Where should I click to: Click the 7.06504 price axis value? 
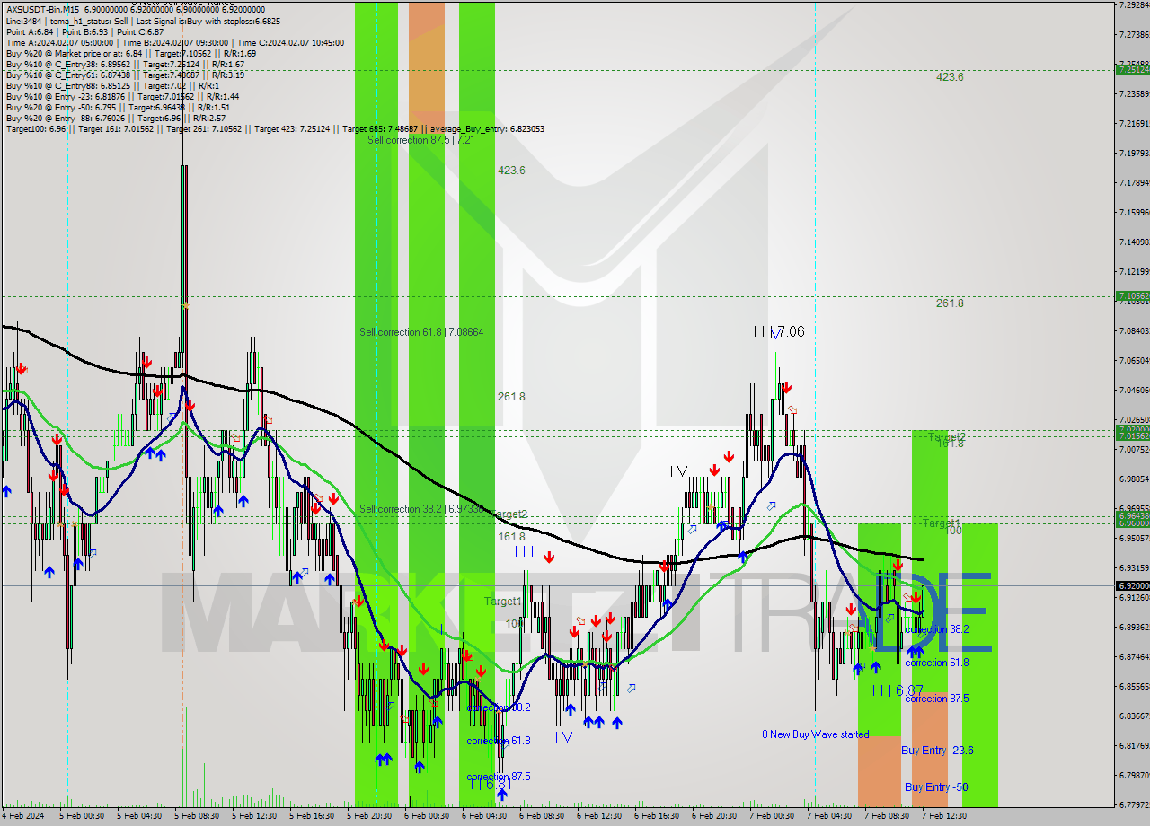pyautogui.click(x=1135, y=360)
